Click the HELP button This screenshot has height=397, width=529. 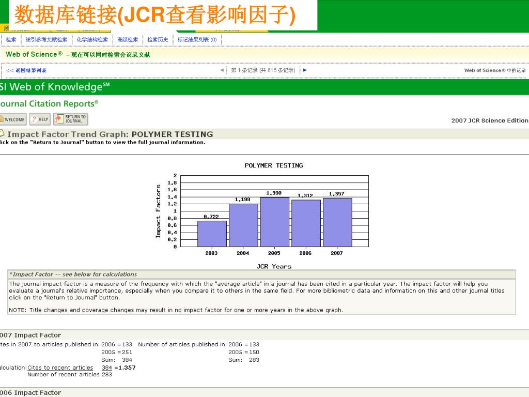(x=40, y=119)
